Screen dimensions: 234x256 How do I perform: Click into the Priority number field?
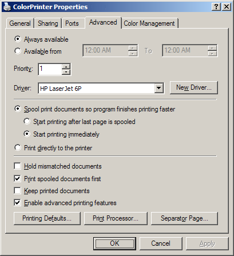click(50, 69)
